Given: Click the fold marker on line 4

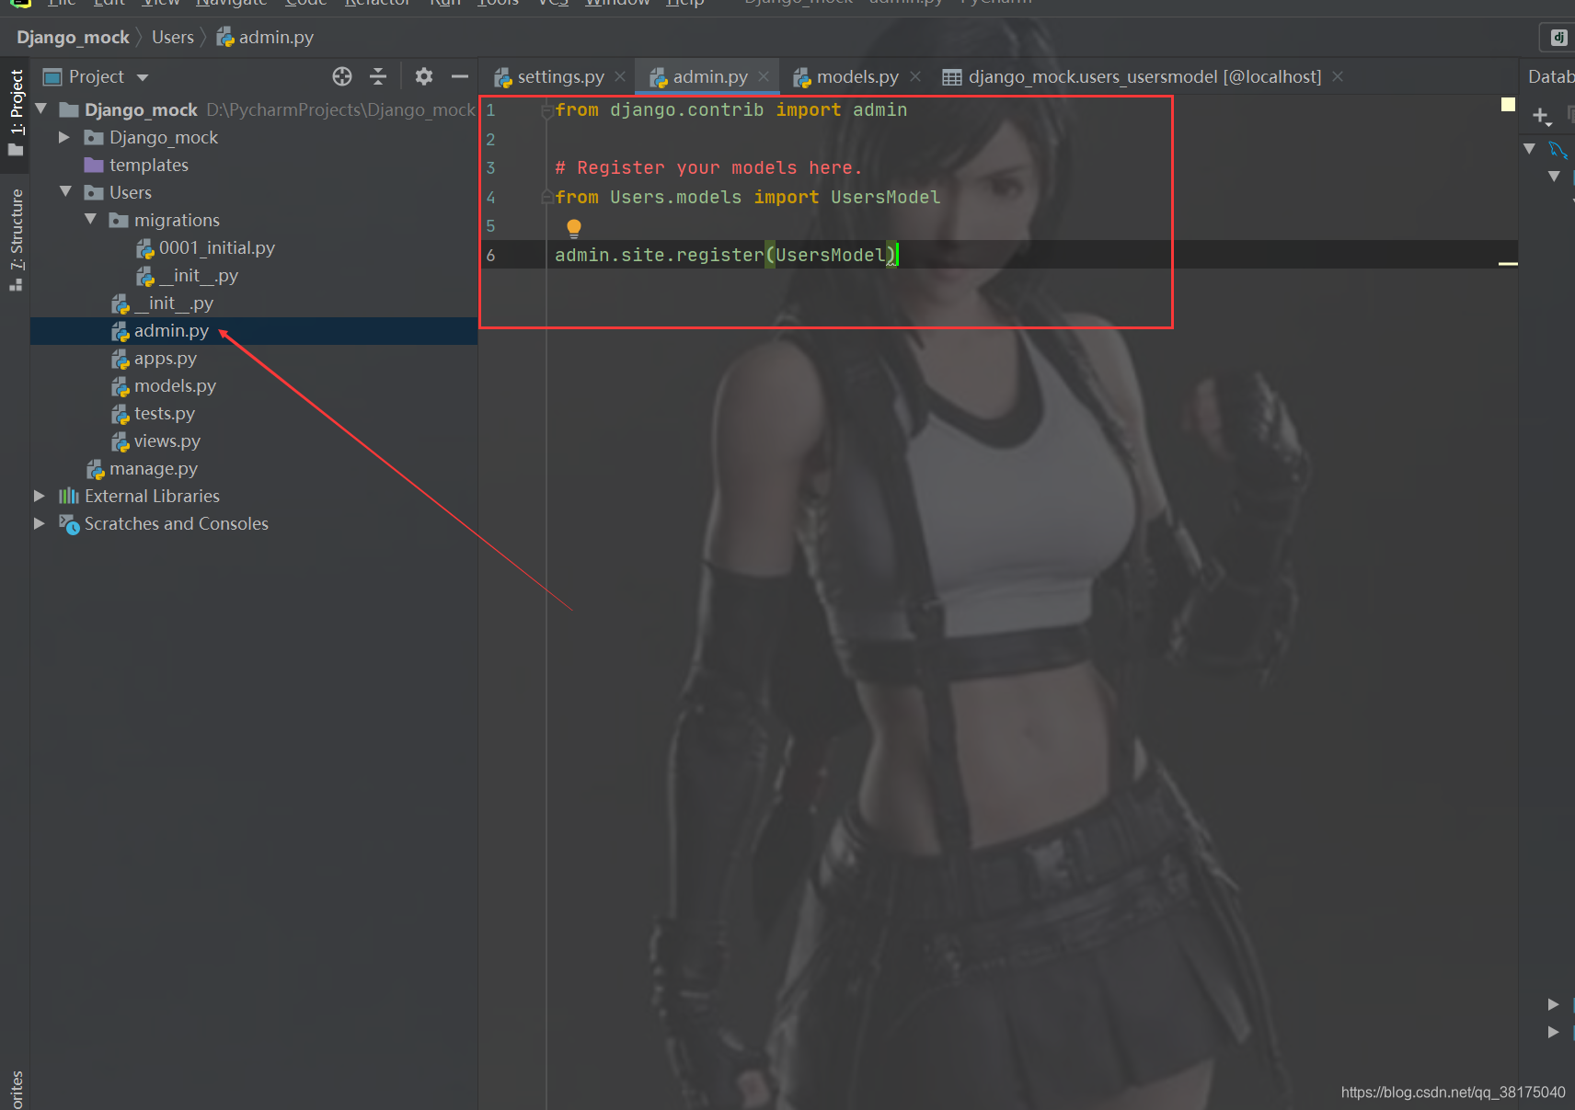Looking at the screenshot, I should coord(547,197).
